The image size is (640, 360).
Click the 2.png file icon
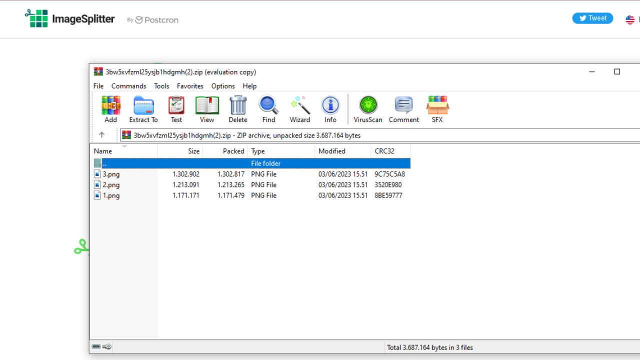tap(97, 184)
